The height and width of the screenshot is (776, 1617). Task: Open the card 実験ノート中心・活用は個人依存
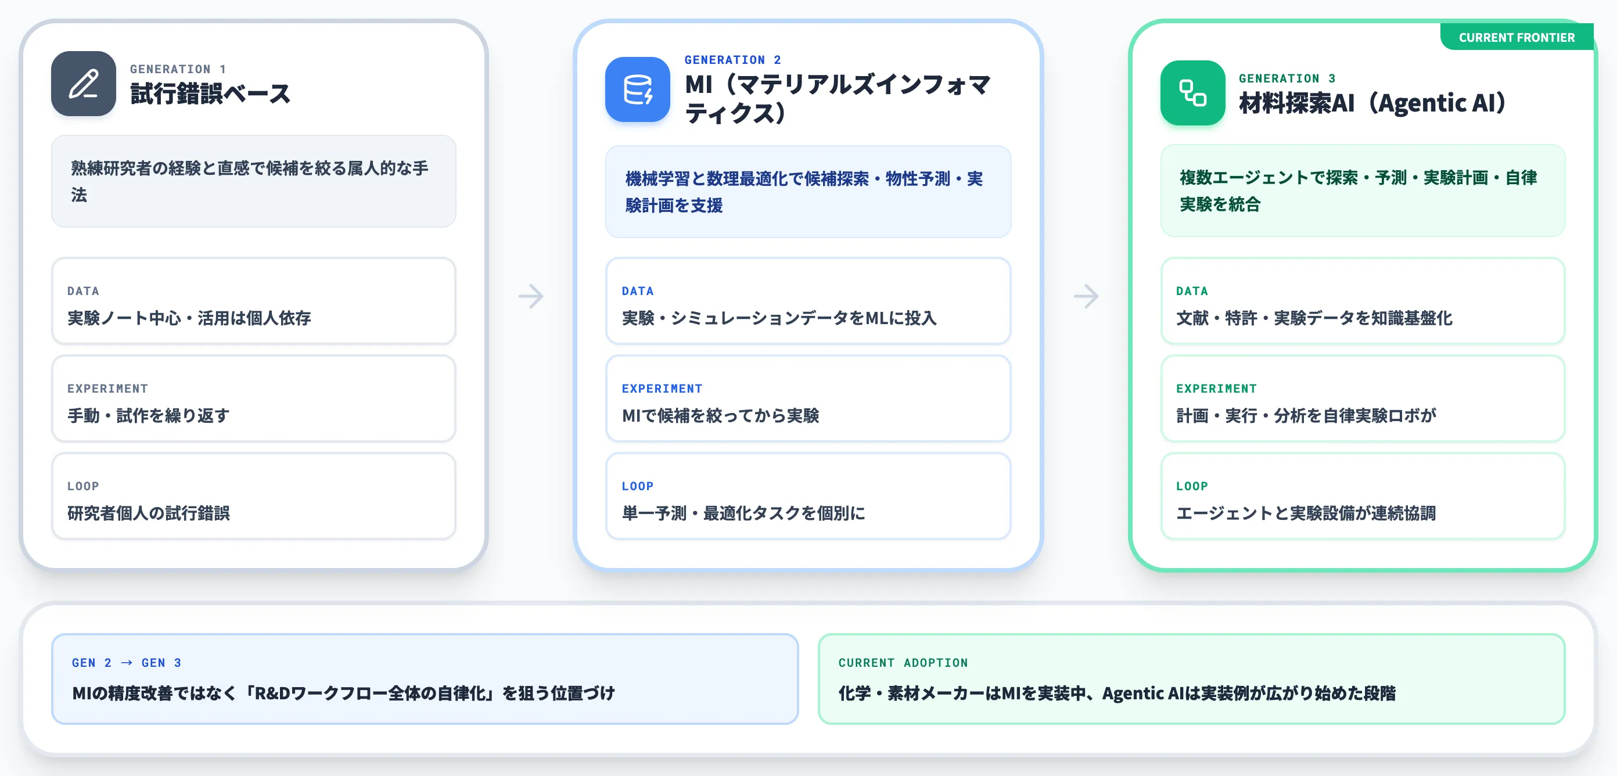point(254,301)
